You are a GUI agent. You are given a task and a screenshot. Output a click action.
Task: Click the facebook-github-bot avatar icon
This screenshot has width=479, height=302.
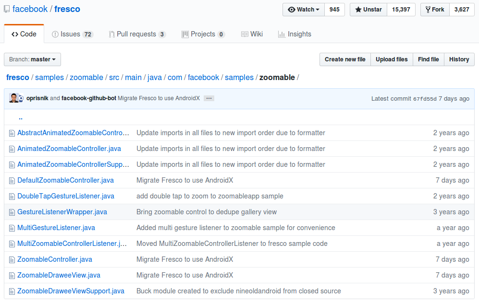pyautogui.click(x=21, y=98)
